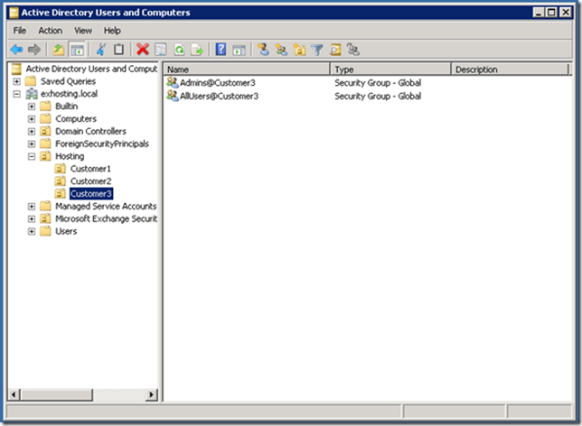
Task: Click the Back arrow toolbar icon
Action: pyautogui.click(x=16, y=50)
